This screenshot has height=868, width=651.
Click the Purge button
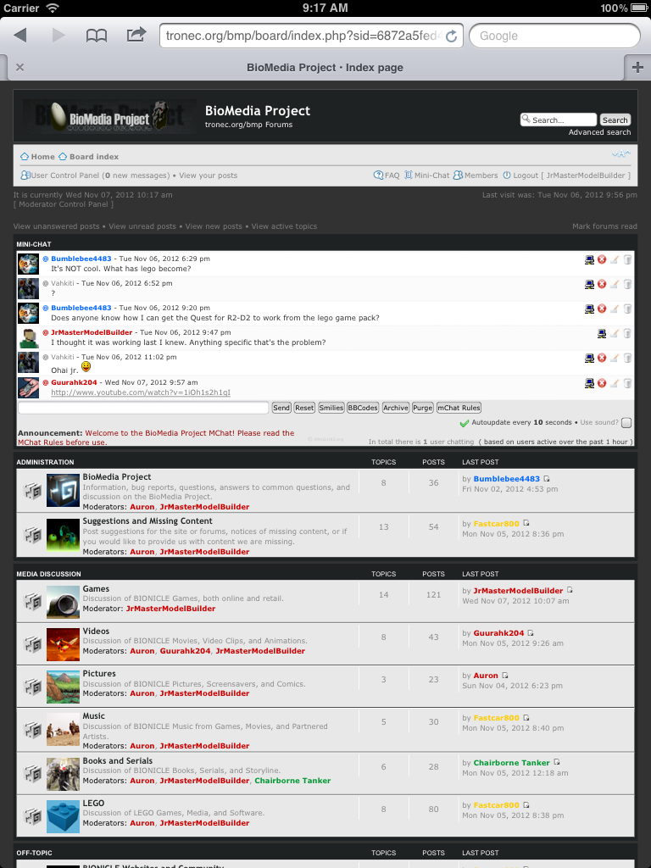422,408
